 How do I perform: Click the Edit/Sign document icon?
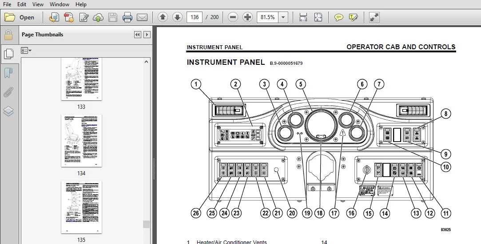84,17
